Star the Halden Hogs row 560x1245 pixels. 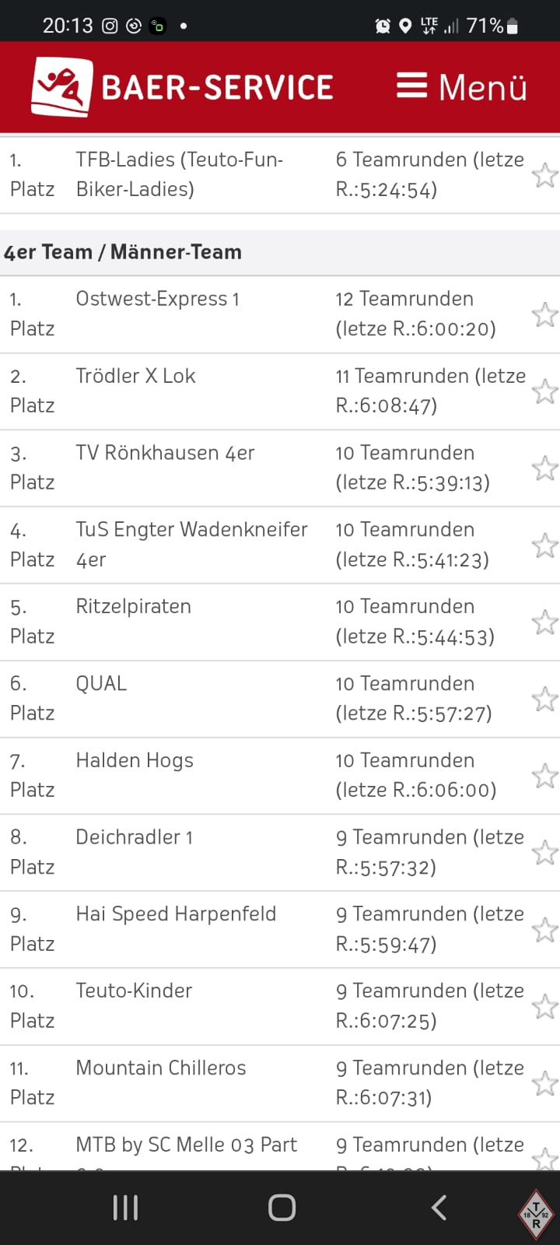(544, 776)
